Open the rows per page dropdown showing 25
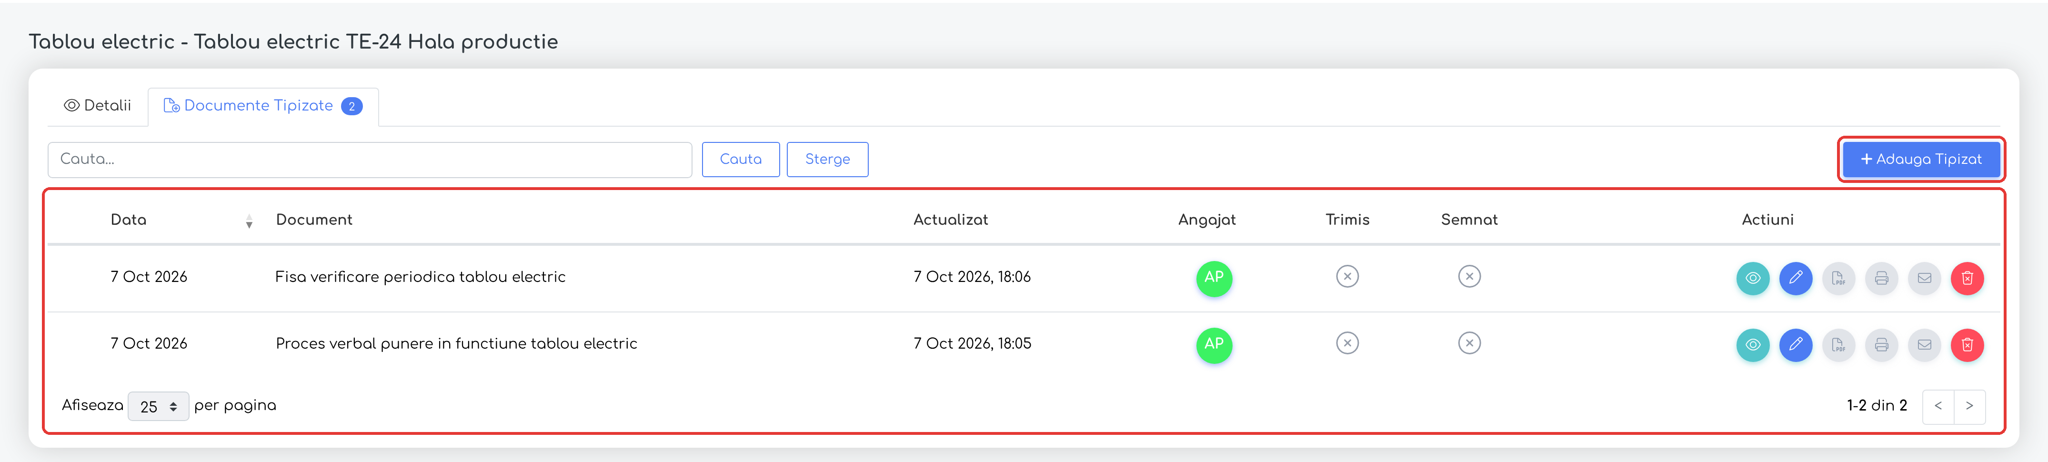Image resolution: width=2048 pixels, height=462 pixels. tap(158, 406)
